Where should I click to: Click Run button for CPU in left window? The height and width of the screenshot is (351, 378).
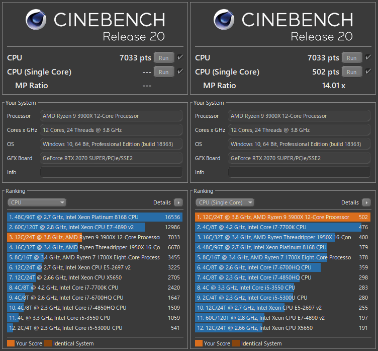164,58
